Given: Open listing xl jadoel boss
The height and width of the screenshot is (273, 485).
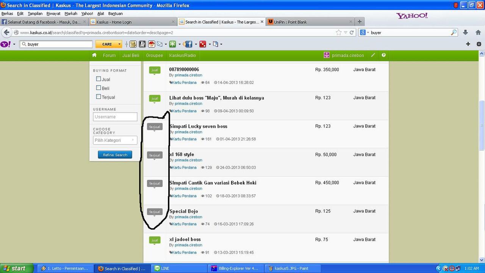Looking at the screenshot, I should (x=185, y=239).
